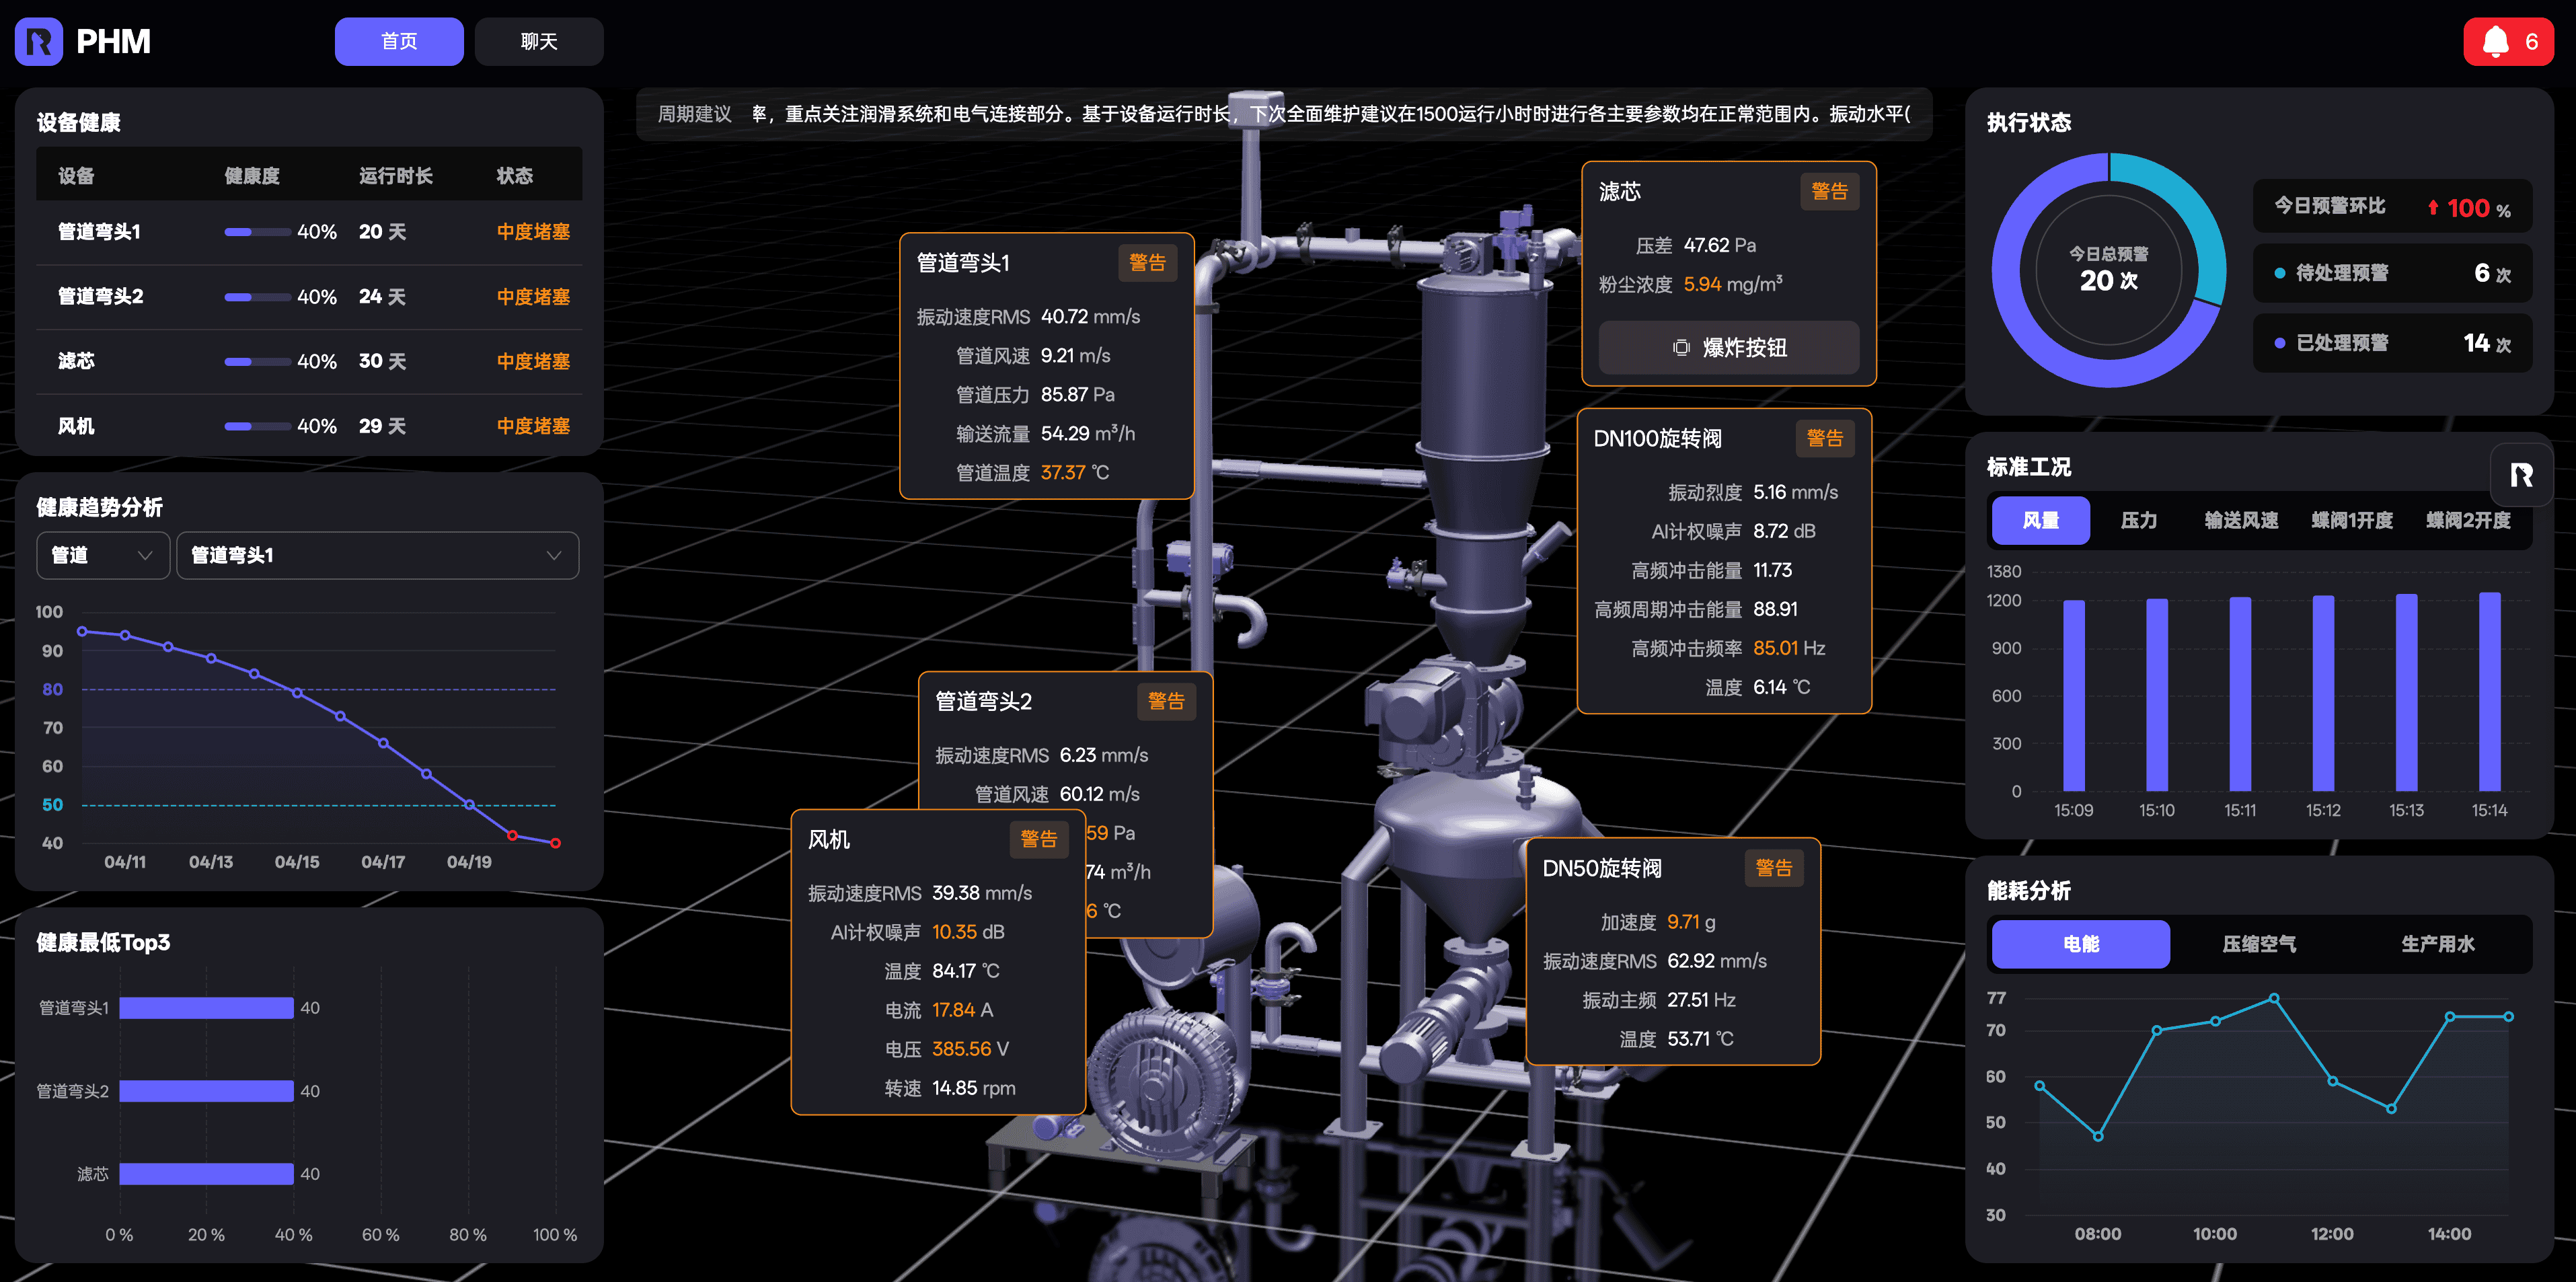Image resolution: width=2576 pixels, height=1282 pixels.
Task: Switch energy analysis to 生产用水
Action: tap(2437, 944)
